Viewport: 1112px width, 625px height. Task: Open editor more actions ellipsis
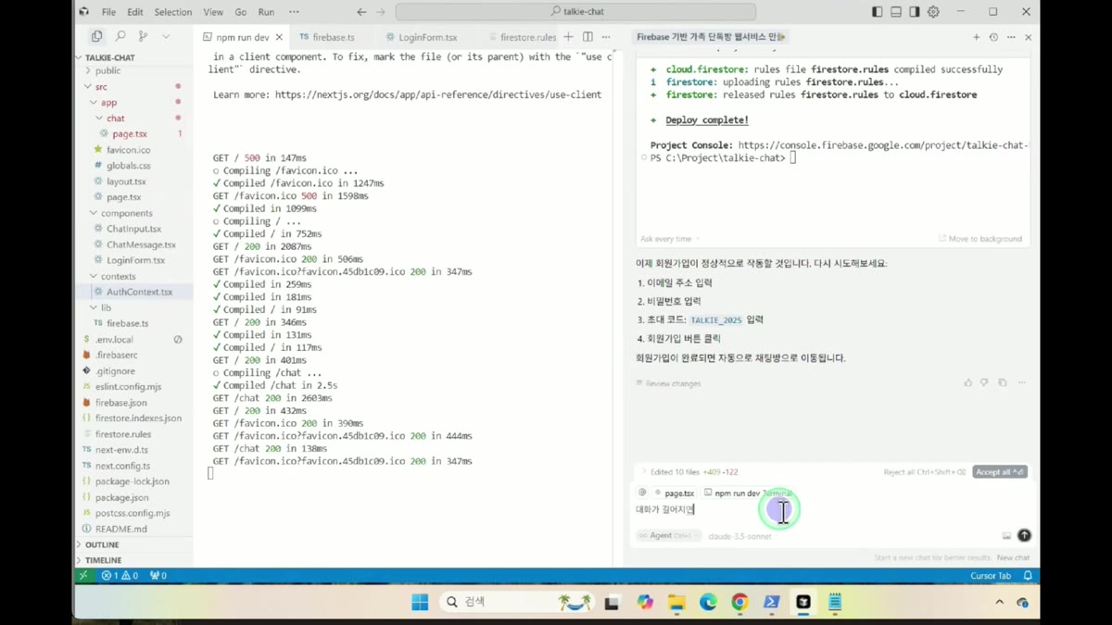click(606, 37)
